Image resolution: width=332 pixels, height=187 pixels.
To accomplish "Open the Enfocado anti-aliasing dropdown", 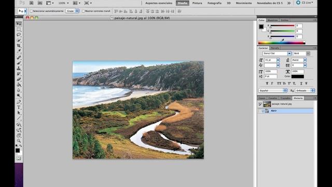I will pyautogui.click(x=305, y=90).
